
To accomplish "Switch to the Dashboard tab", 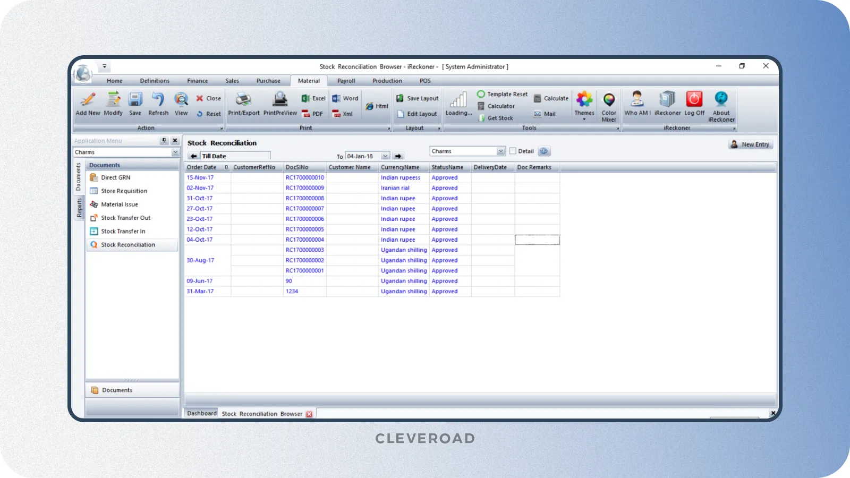I will [201, 413].
